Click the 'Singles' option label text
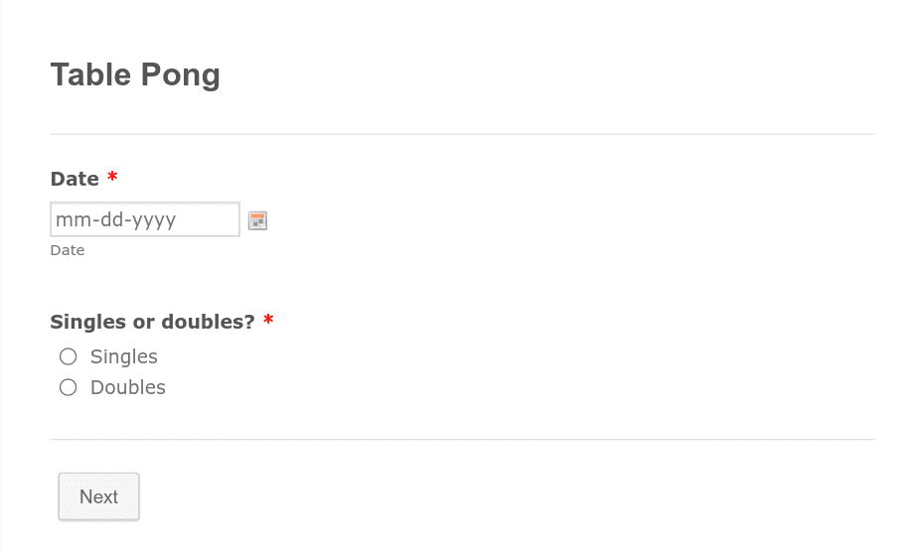Screen dimensions: 924x554 click(124, 356)
